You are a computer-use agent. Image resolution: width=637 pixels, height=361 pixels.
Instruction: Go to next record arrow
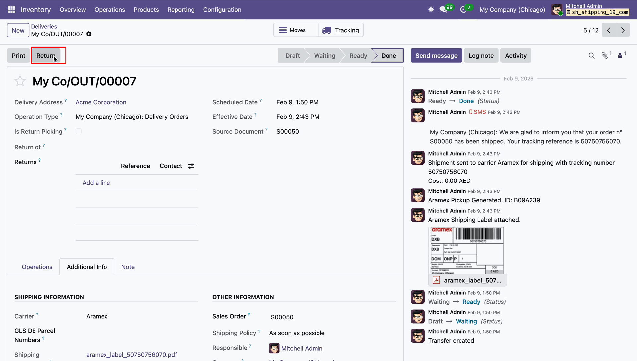623,30
